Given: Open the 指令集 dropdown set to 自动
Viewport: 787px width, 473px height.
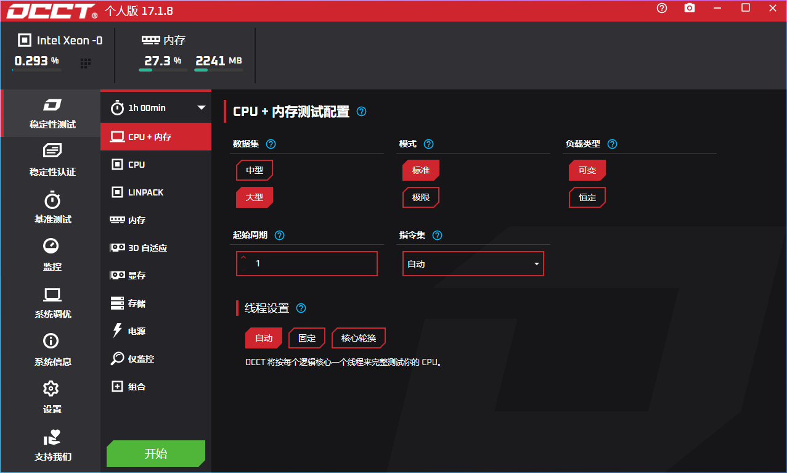Looking at the screenshot, I should pos(473,264).
